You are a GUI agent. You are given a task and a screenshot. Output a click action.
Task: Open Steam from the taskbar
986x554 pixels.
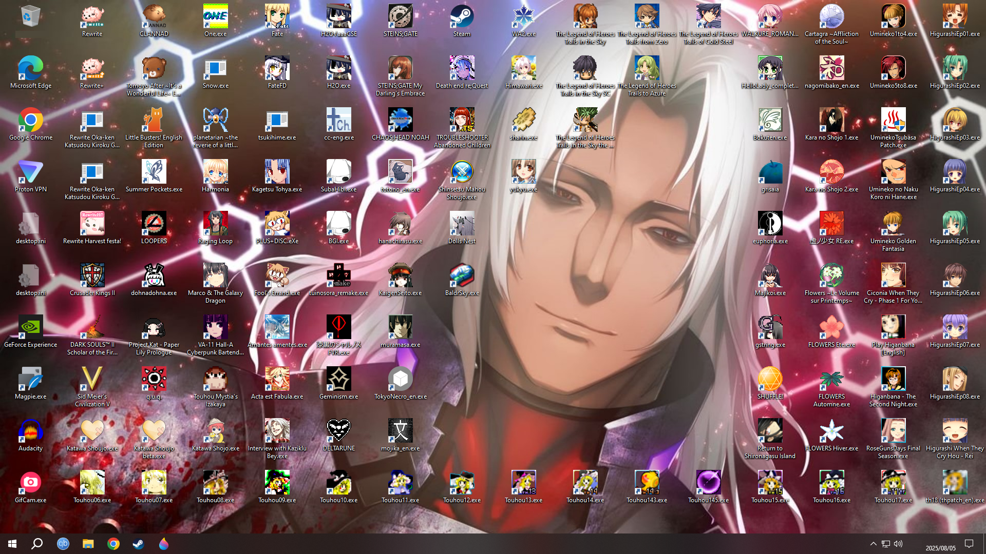coord(138,544)
